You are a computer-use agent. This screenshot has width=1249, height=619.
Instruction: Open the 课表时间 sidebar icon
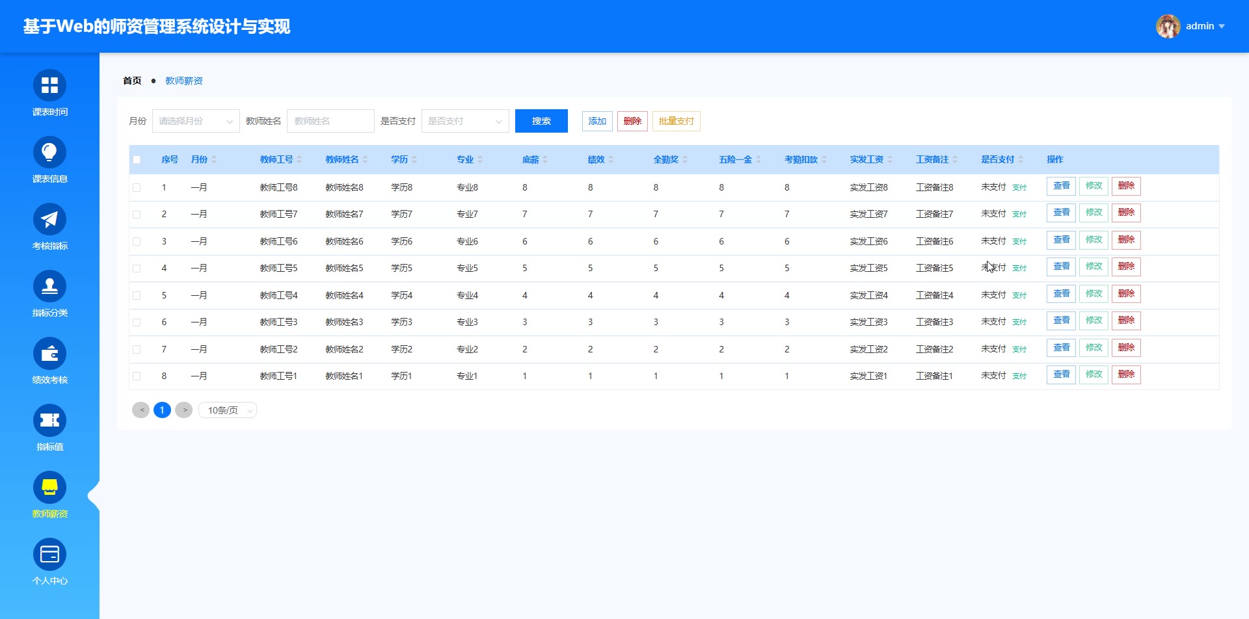point(49,86)
